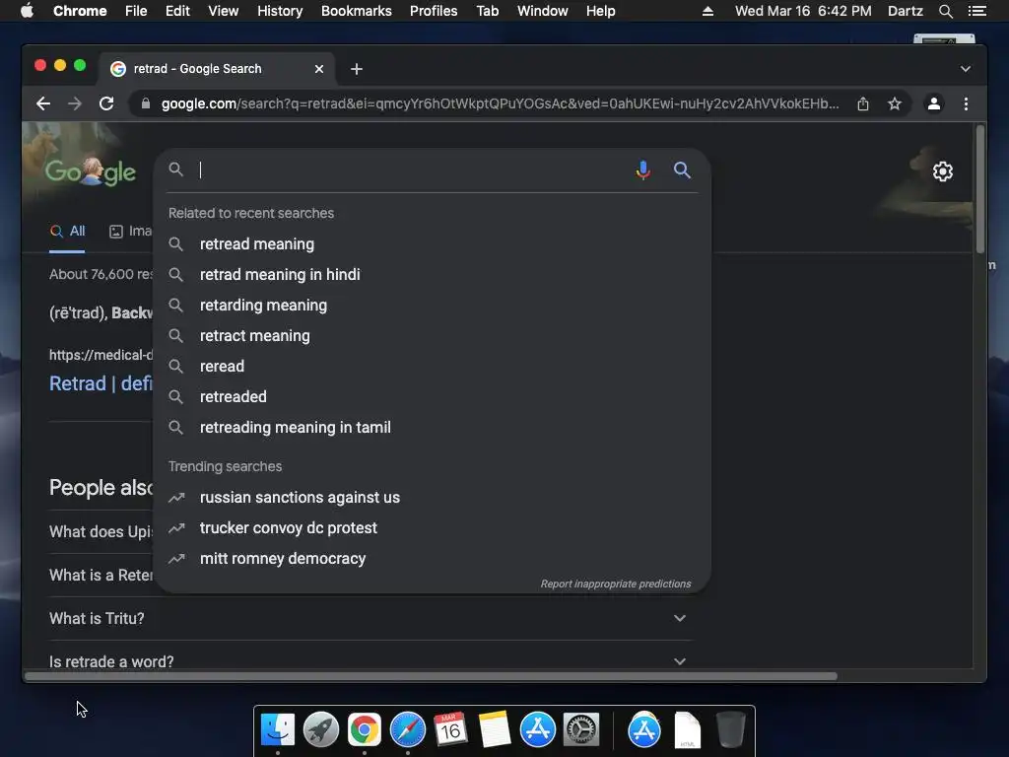Go forward using the forward arrow

click(x=75, y=103)
